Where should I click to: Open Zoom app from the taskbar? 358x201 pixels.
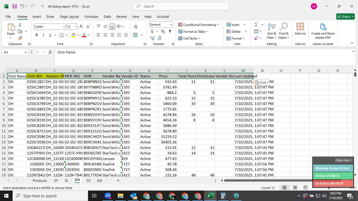[108, 196]
